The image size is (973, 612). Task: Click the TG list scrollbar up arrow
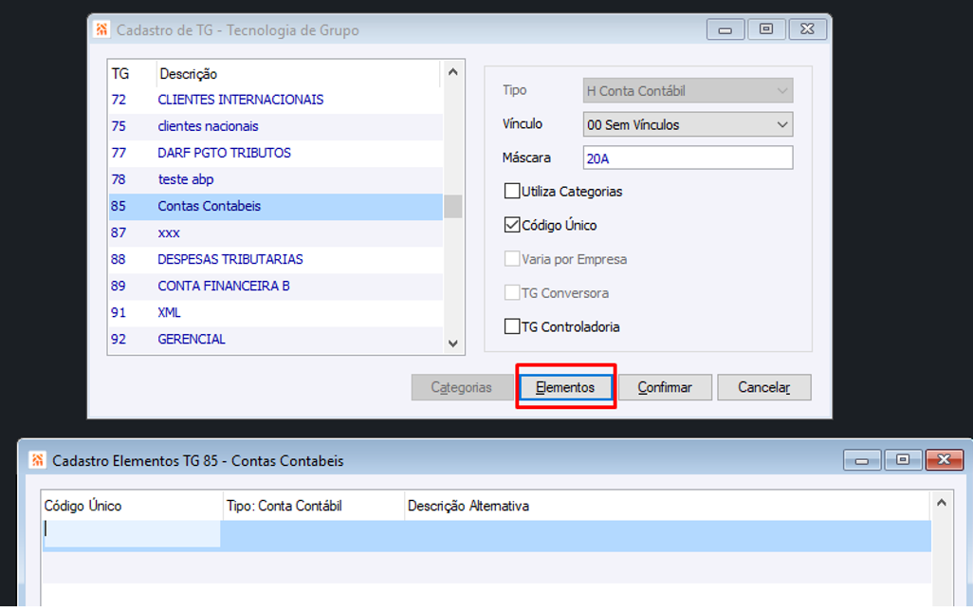pyautogui.click(x=453, y=73)
